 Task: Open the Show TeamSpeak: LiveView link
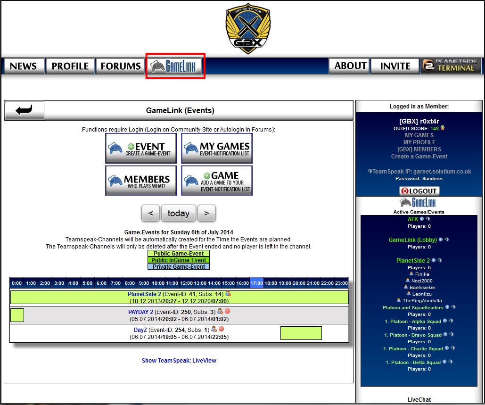(179, 361)
